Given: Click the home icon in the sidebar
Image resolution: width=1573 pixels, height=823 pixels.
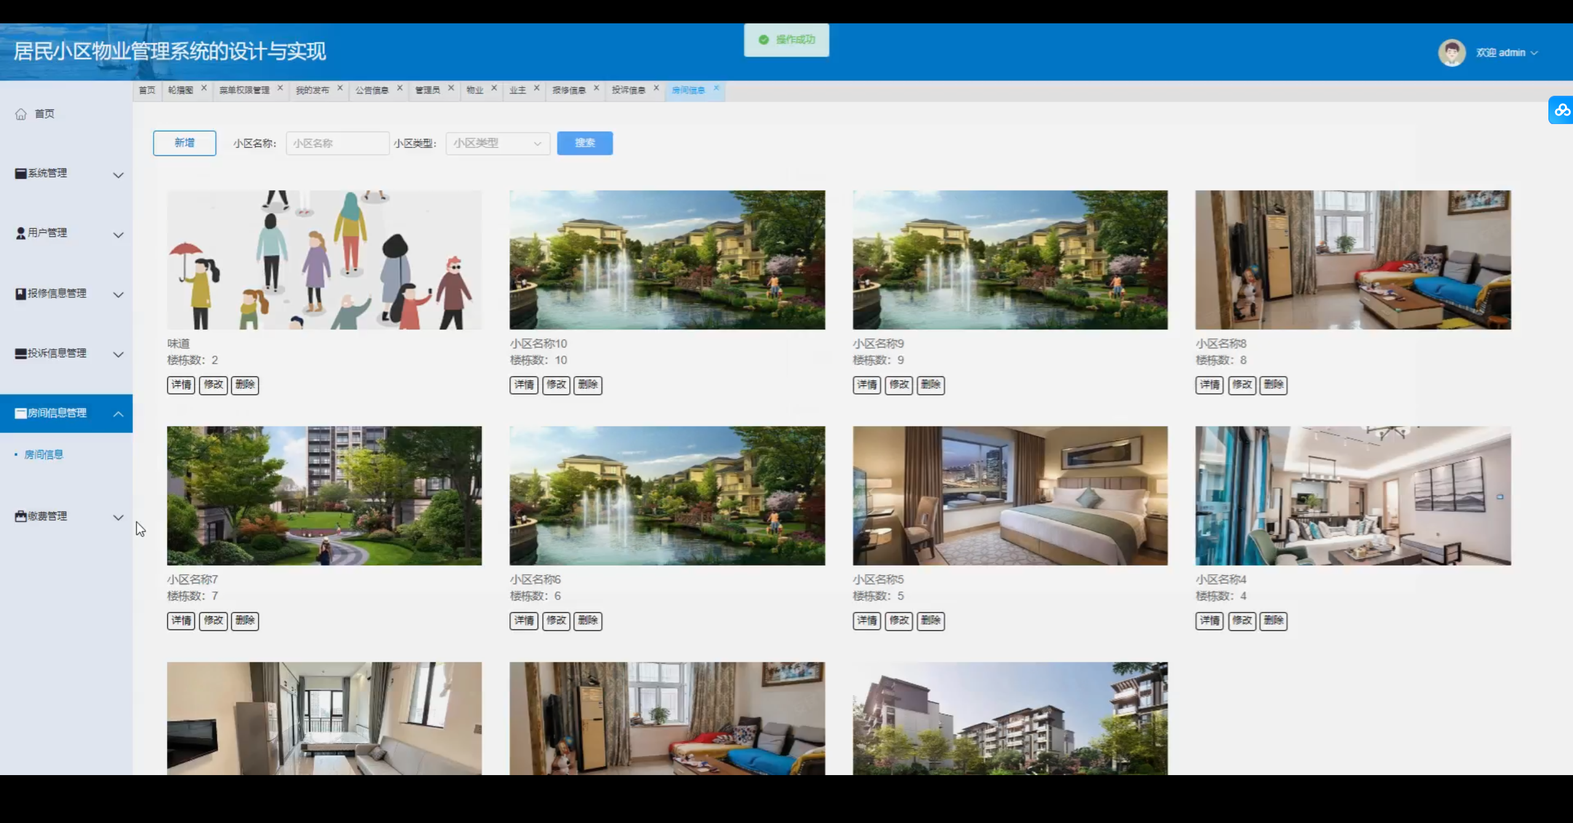Looking at the screenshot, I should (21, 114).
